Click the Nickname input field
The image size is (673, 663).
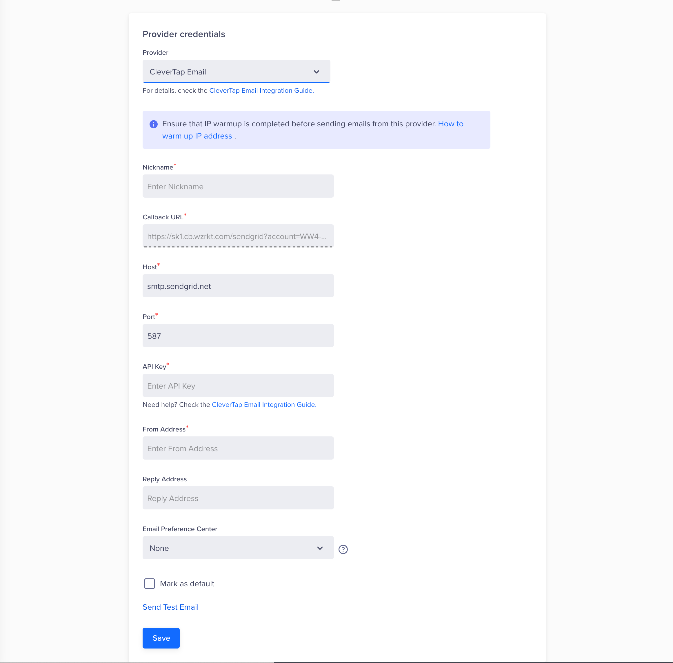click(239, 186)
